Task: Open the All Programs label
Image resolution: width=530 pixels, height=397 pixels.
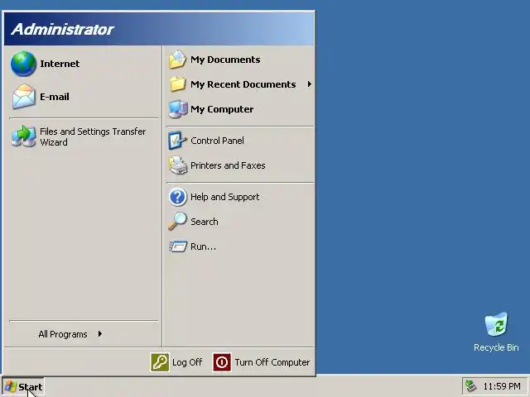Action: click(63, 334)
